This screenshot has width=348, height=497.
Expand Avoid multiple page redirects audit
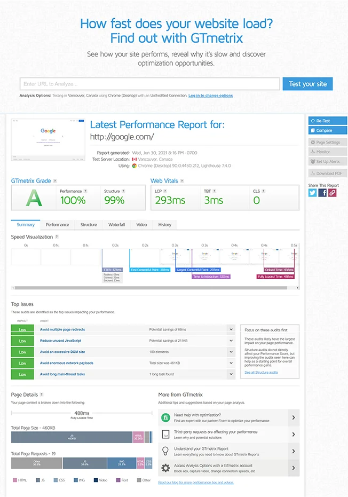click(x=231, y=330)
